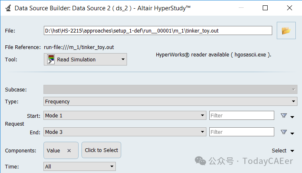Viewport: 302px width, 173px height.
Task: Open the Tool dropdown arrow
Action: tap(123, 59)
